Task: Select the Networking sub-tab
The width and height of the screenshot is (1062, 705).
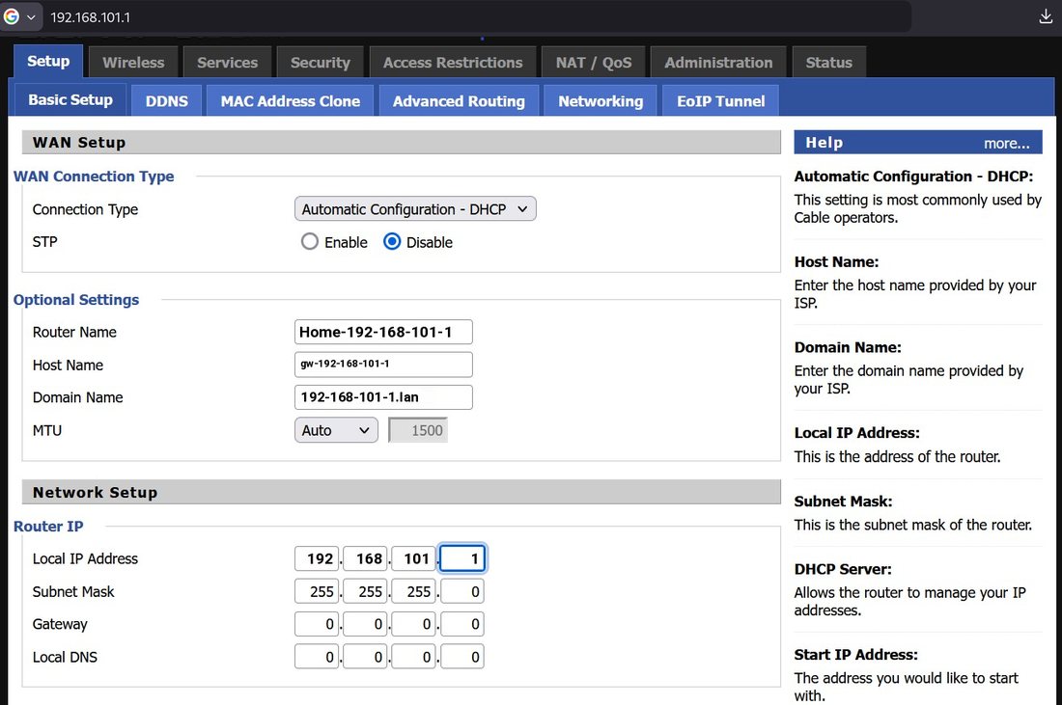Action: [601, 101]
